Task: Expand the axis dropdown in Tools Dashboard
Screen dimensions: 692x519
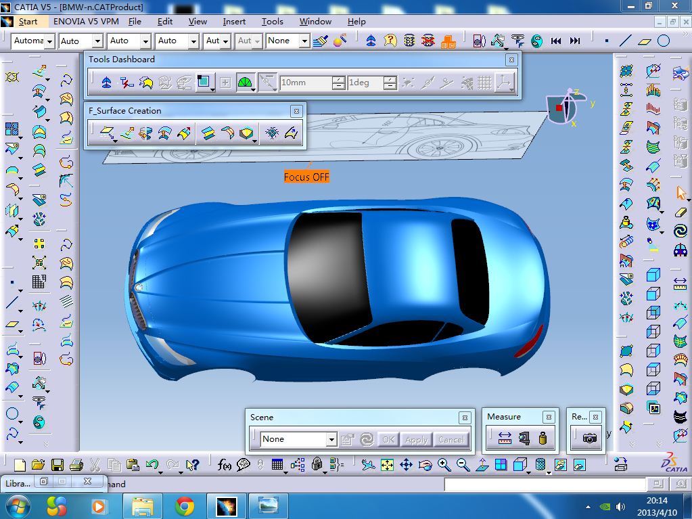Action: pyautogui.click(x=512, y=89)
